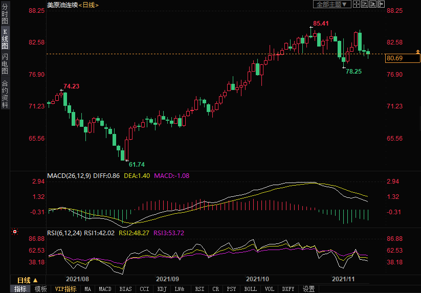The width and height of the screenshot is (421, 293).
Task: Select the K线图 side tab
Action: point(5,39)
